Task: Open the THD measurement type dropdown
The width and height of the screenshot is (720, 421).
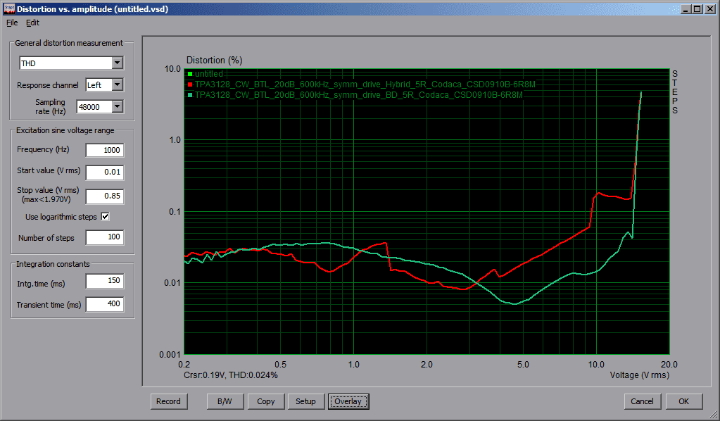Action: pyautogui.click(x=117, y=63)
